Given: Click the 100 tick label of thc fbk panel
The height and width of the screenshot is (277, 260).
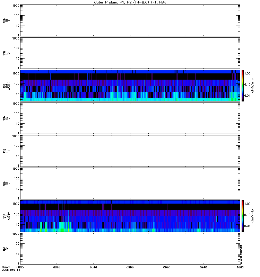Looking at the screenshot, I should [17, 214].
